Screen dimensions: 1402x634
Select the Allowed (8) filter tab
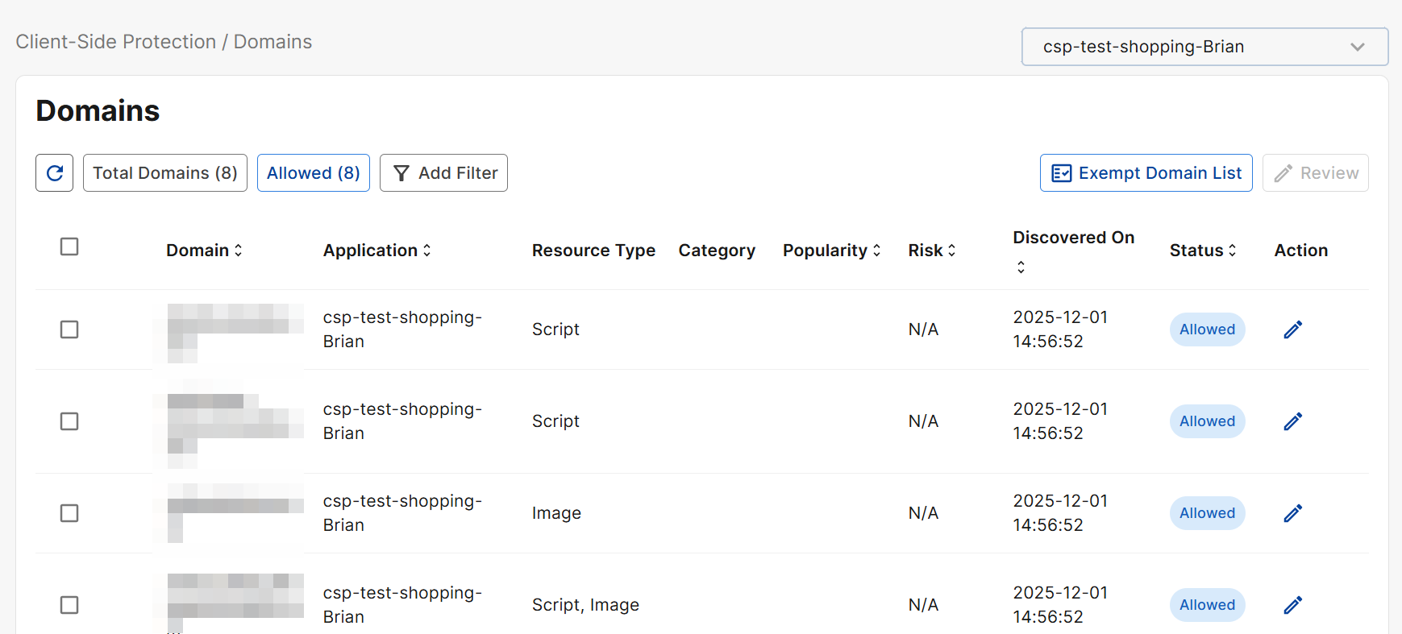point(313,173)
